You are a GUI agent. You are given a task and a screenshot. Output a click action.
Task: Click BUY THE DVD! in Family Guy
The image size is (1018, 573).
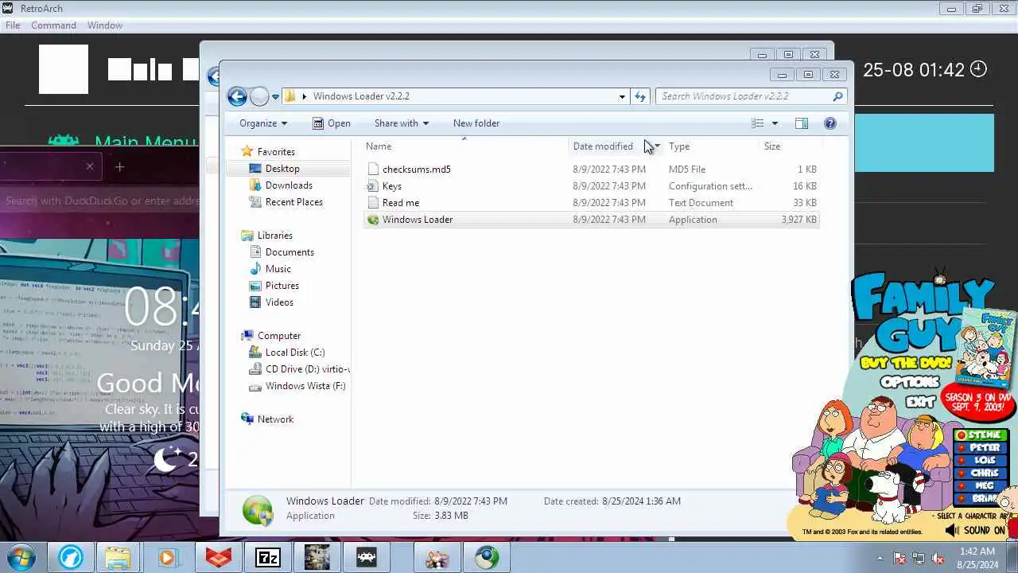click(x=905, y=364)
